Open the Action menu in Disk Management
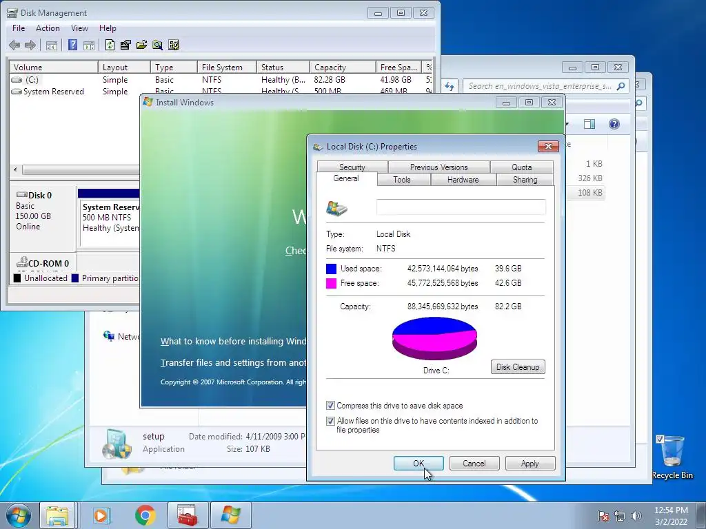The height and width of the screenshot is (529, 706). (48, 28)
